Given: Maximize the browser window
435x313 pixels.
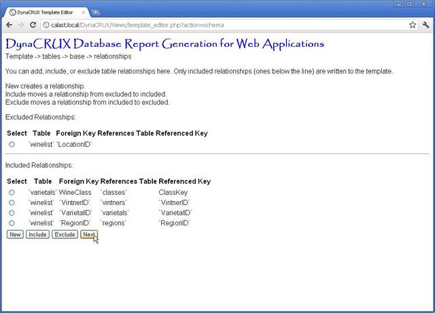Looking at the screenshot, I should tap(409, 4).
